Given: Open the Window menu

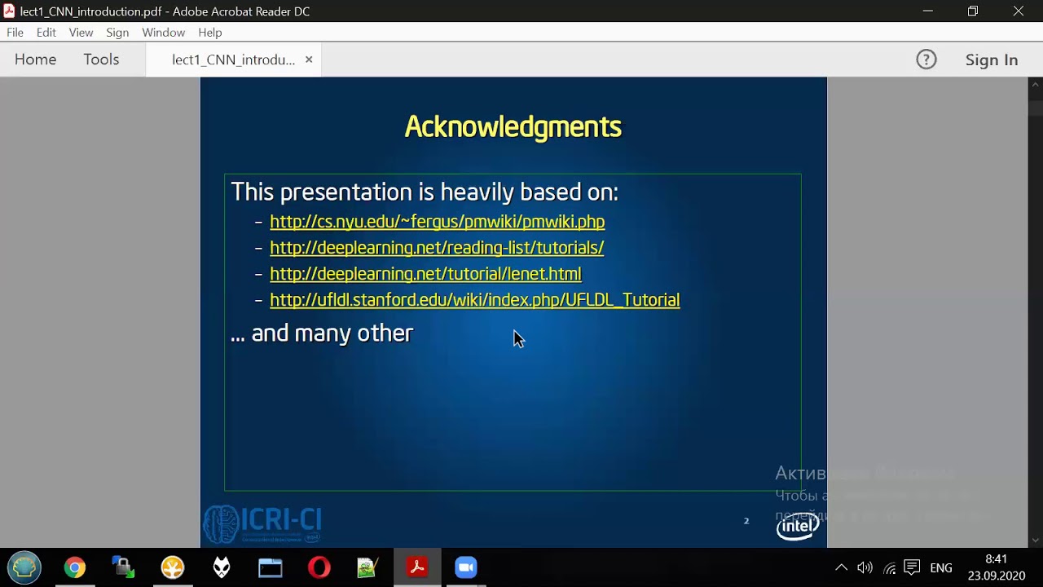Looking at the screenshot, I should tap(163, 33).
